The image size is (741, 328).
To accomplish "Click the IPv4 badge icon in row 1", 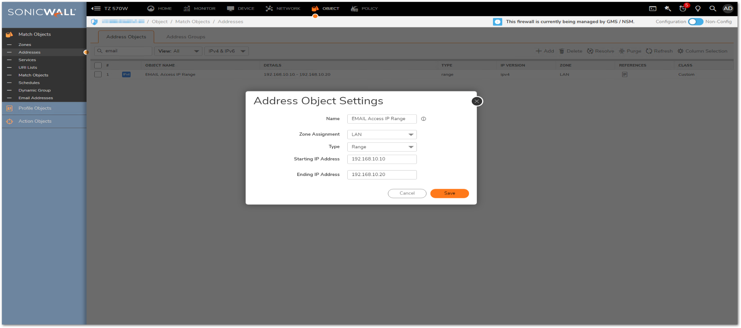I will click(126, 74).
